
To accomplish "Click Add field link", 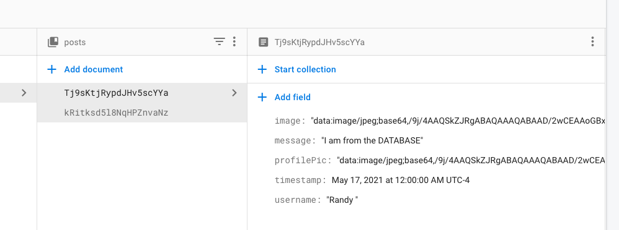I will (293, 97).
